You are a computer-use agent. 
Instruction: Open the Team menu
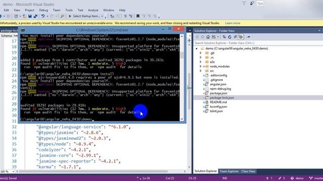click(x=57, y=10)
